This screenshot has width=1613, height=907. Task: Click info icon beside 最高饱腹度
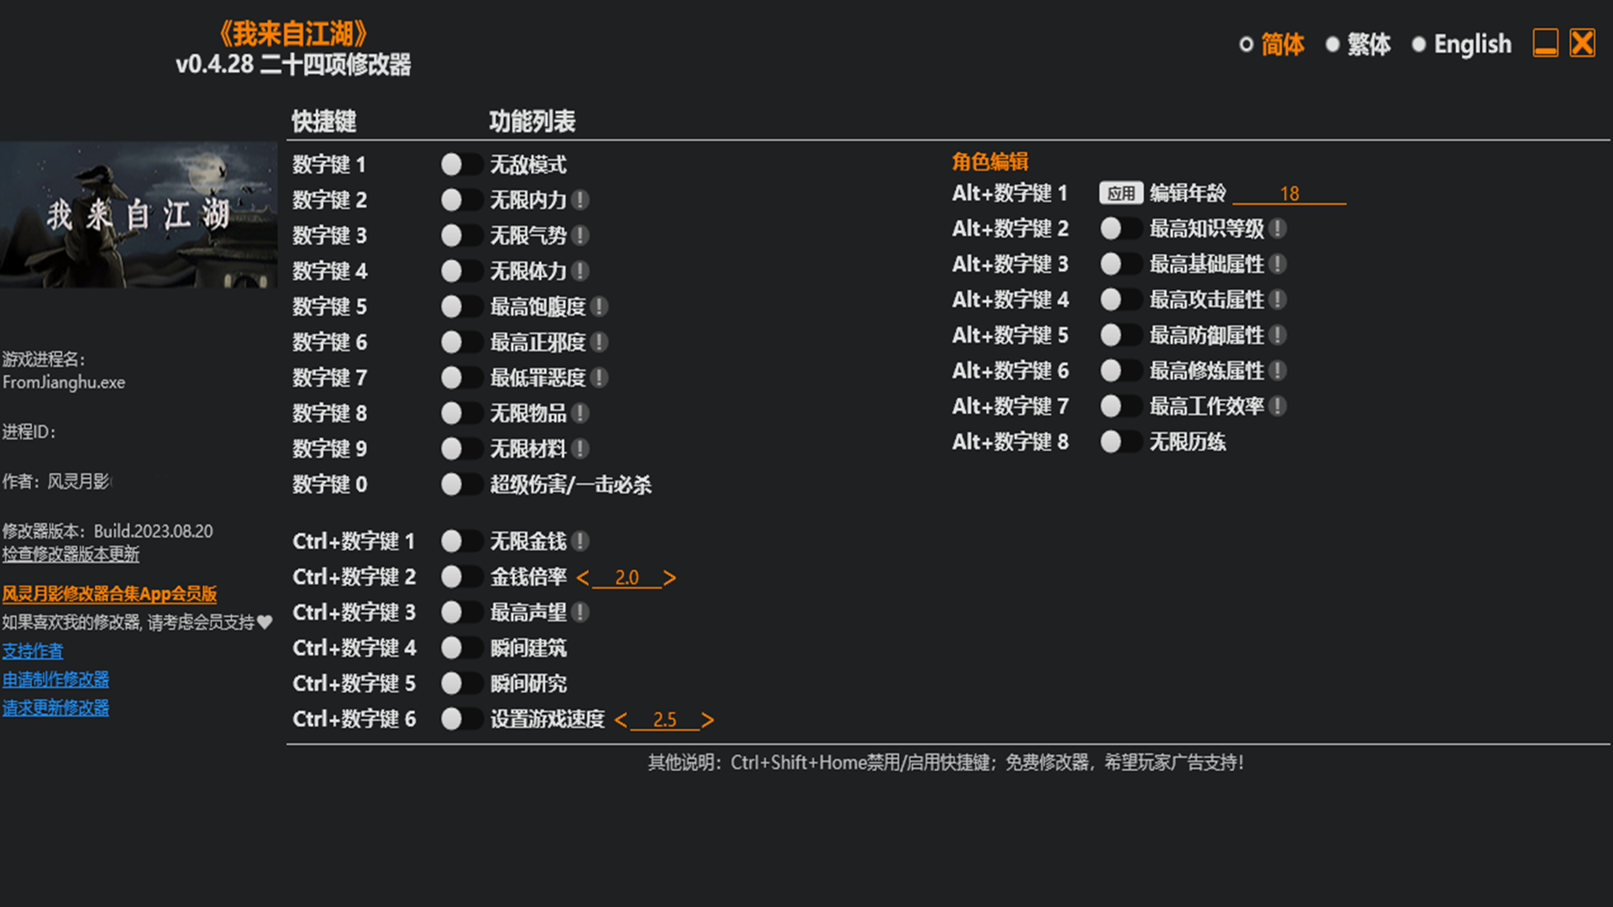pos(599,307)
